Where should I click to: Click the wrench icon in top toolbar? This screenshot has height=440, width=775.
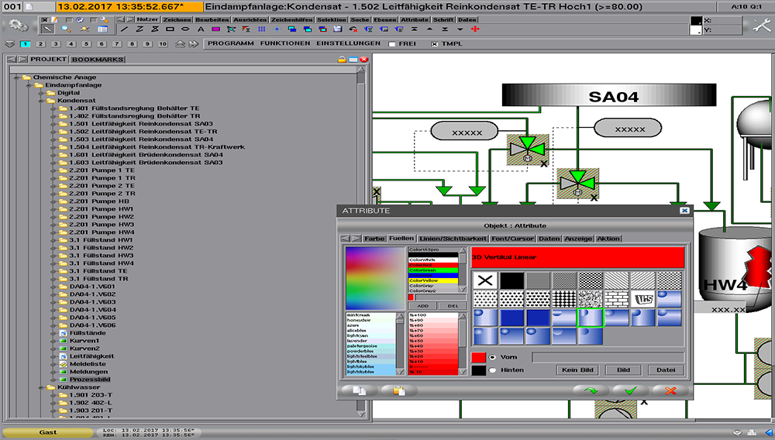[105, 19]
